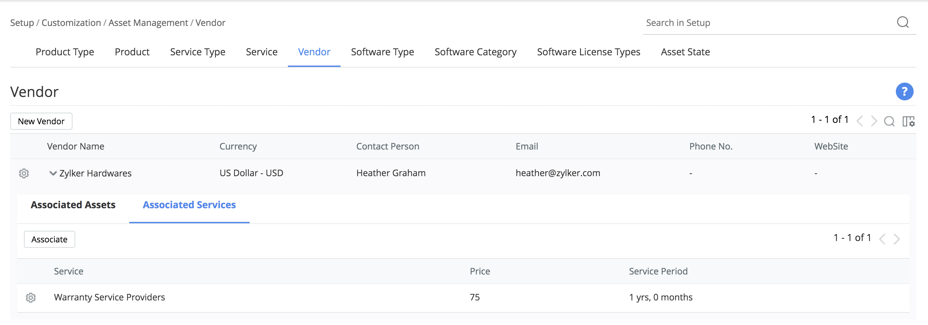Image resolution: width=928 pixels, height=325 pixels.
Task: Go to next page of associated services
Action: point(897,239)
